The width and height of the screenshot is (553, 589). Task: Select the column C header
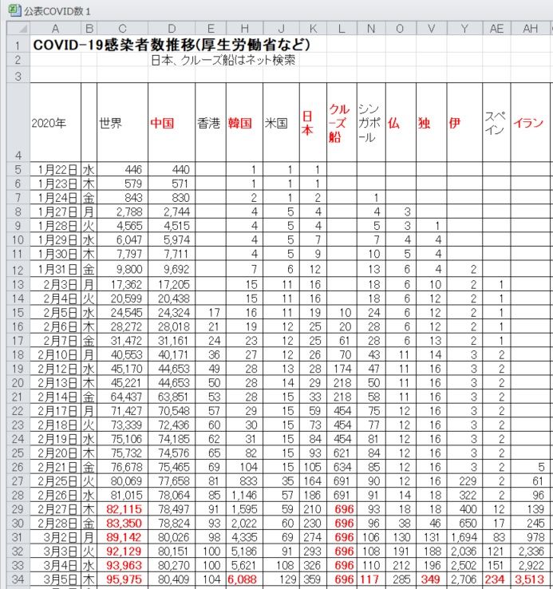121,29
